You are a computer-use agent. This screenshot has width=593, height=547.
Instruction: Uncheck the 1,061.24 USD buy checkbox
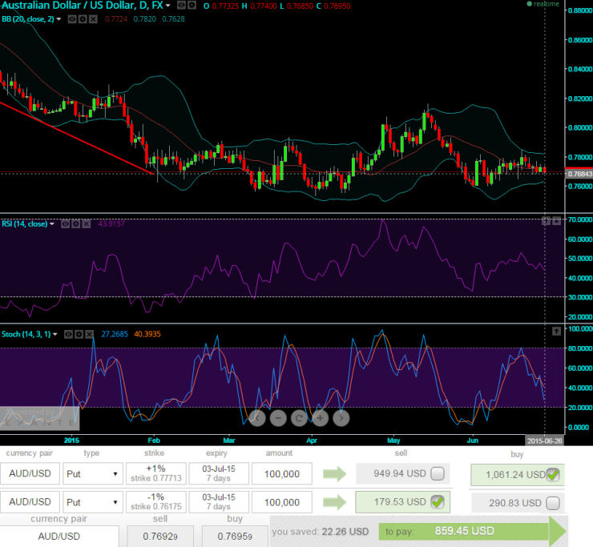pos(553,475)
